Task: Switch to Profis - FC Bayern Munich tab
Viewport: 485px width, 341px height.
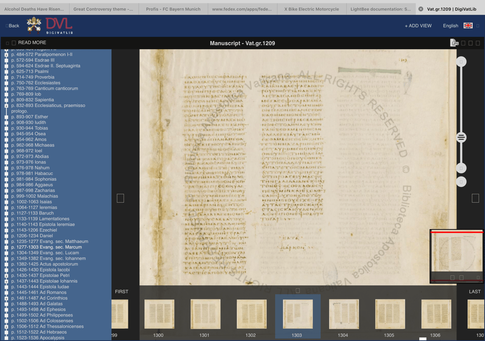Action: point(173,9)
